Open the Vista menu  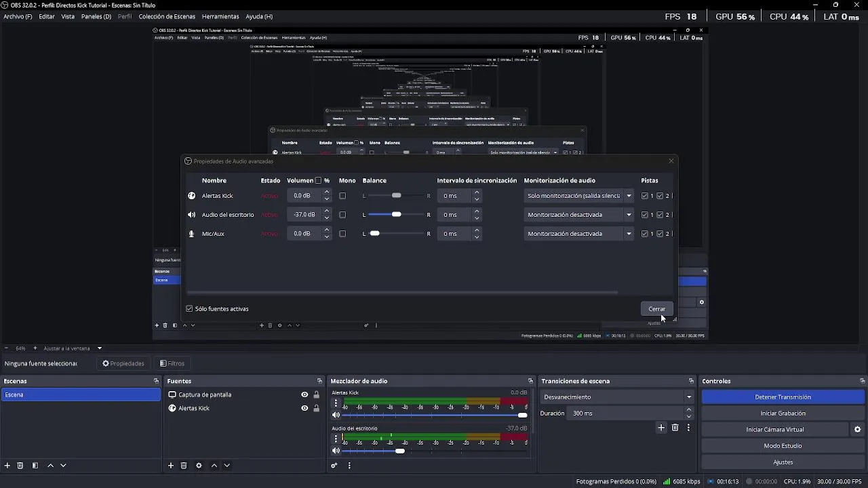click(x=68, y=16)
